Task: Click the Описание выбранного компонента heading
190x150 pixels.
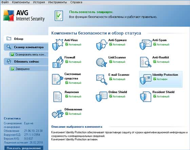Action: tap(77, 127)
